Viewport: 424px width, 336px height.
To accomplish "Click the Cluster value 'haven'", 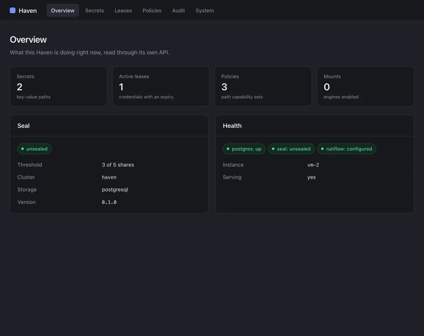I will pos(109,177).
